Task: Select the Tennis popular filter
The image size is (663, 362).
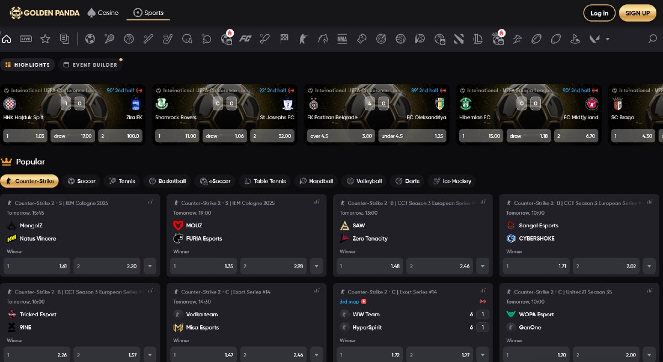Action: [x=122, y=181]
